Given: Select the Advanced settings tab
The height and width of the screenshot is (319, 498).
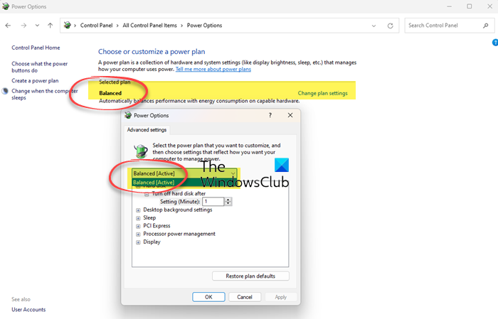Looking at the screenshot, I should (x=147, y=130).
